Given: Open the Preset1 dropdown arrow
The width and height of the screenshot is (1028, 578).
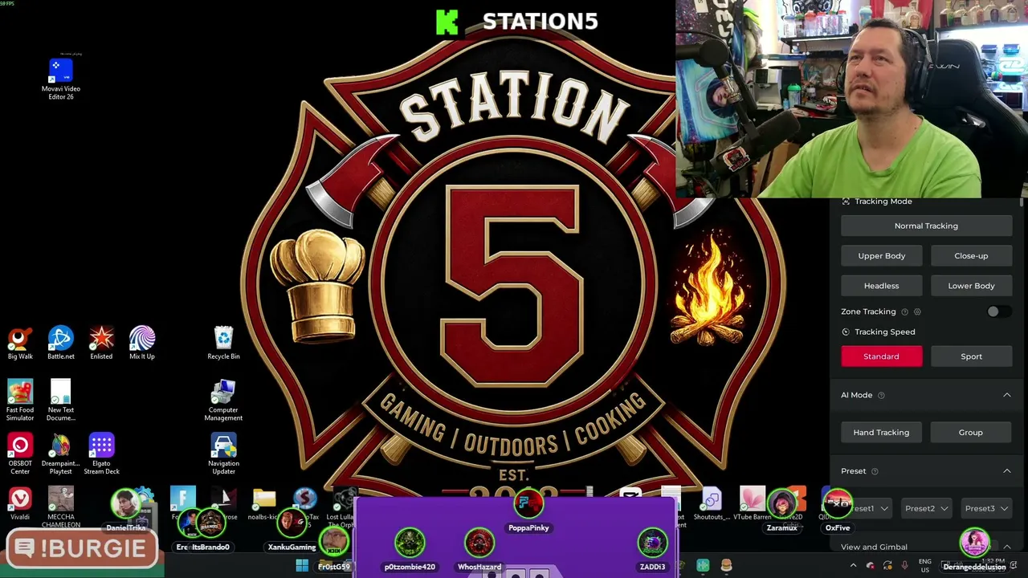Looking at the screenshot, I should click(884, 508).
